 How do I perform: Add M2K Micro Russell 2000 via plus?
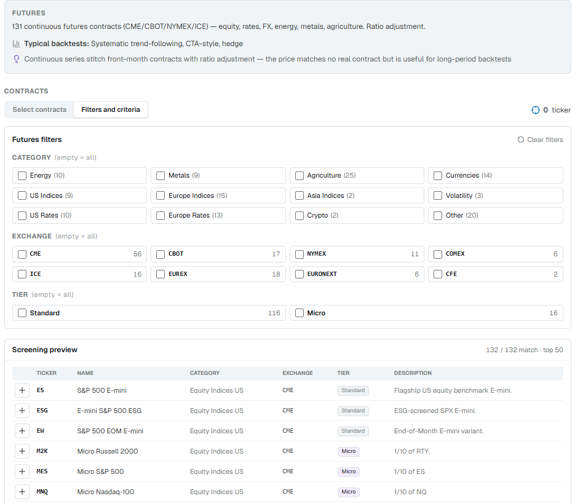click(22, 451)
